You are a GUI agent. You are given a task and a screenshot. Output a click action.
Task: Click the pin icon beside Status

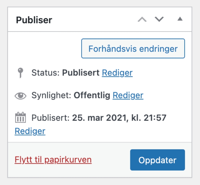coord(20,73)
